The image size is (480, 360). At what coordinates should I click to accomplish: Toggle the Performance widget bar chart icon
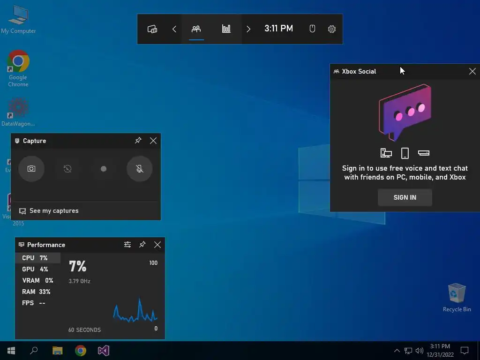point(226,29)
